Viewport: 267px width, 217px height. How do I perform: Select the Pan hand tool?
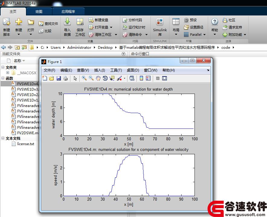[98, 78]
